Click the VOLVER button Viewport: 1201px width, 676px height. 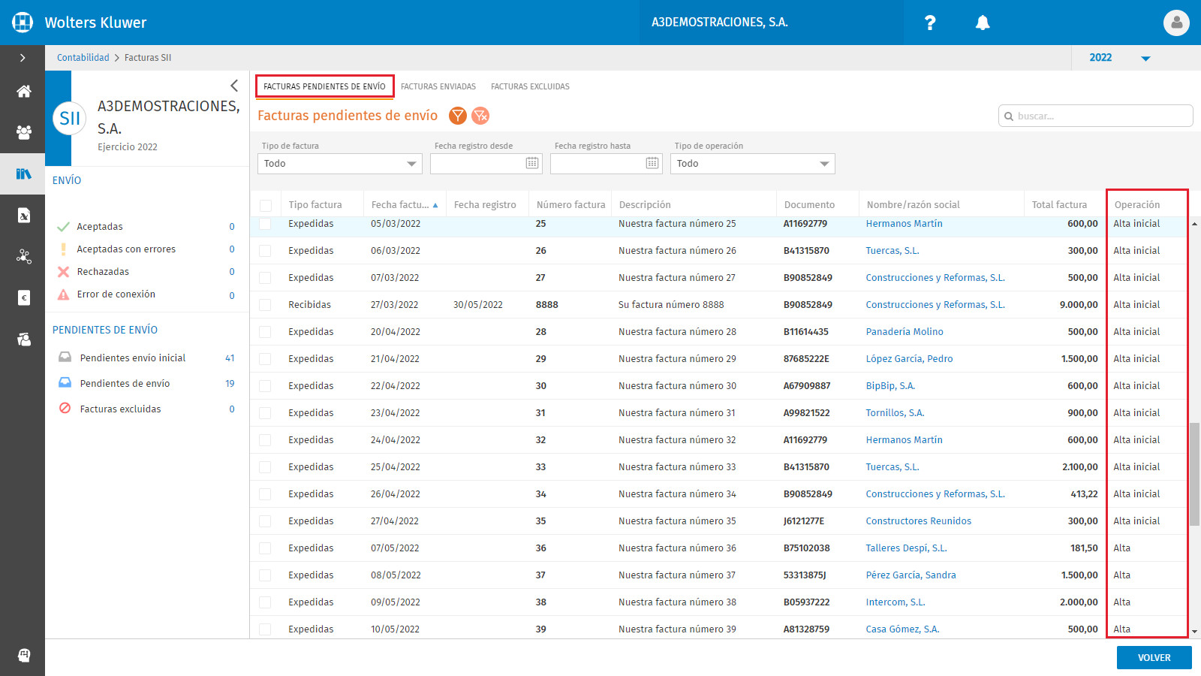pyautogui.click(x=1154, y=658)
